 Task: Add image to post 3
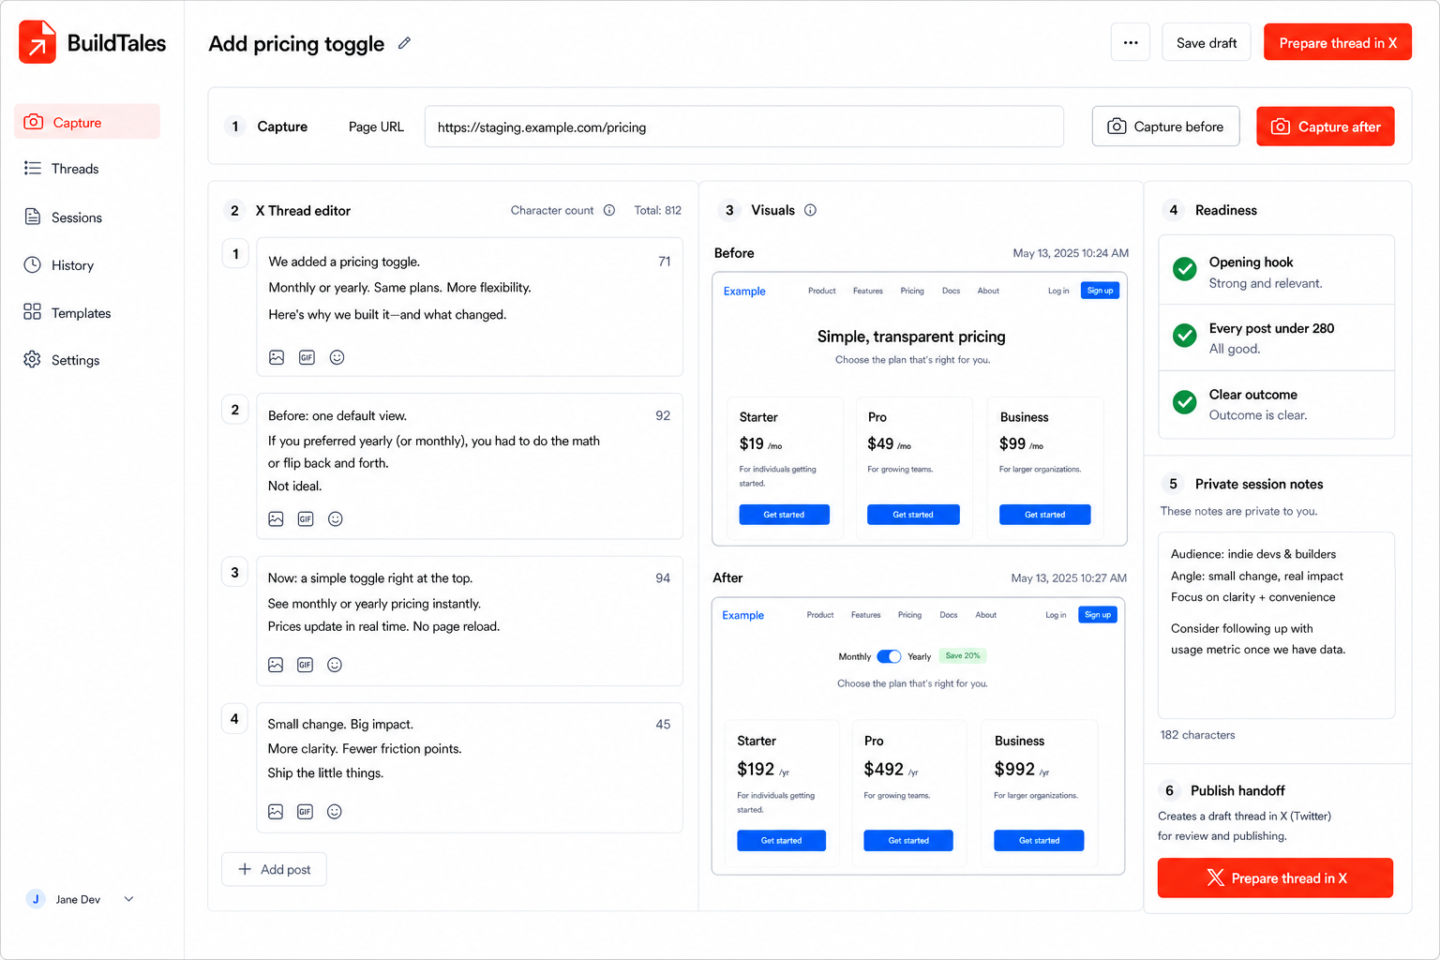276,665
